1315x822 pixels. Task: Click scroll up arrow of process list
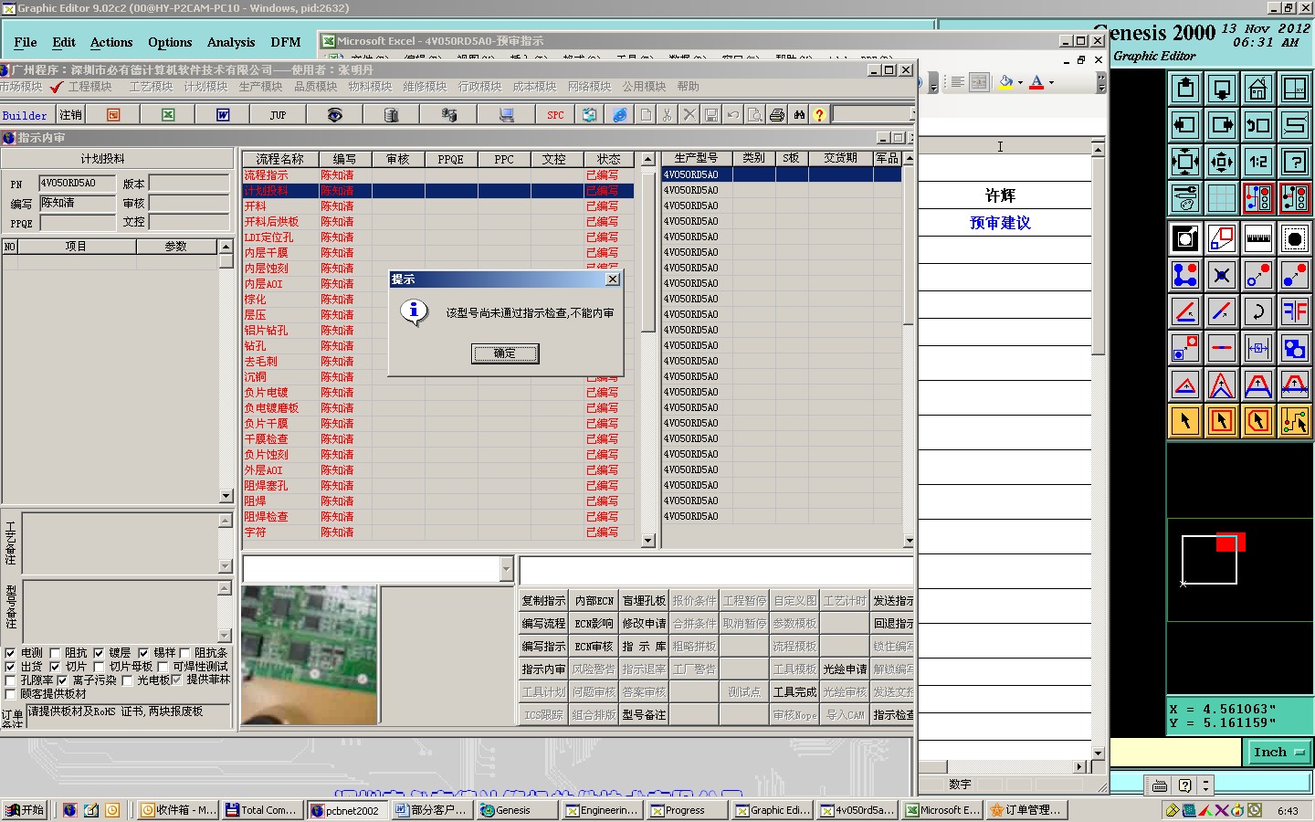click(648, 159)
